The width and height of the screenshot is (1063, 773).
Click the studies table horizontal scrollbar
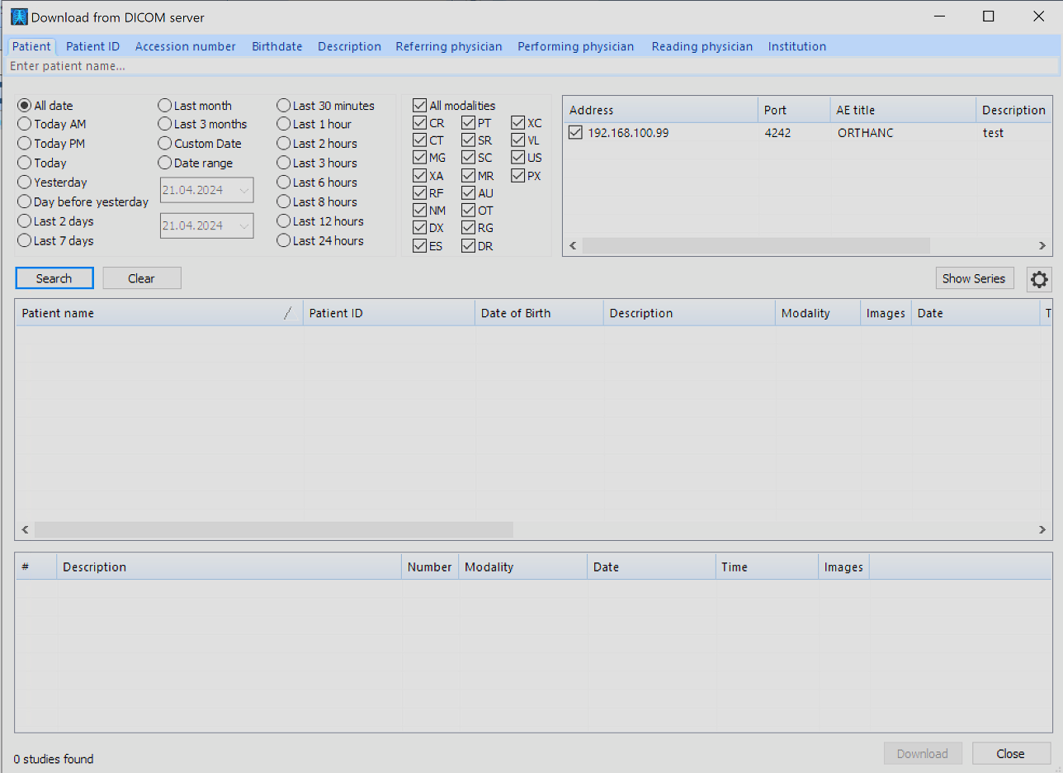pyautogui.click(x=274, y=529)
